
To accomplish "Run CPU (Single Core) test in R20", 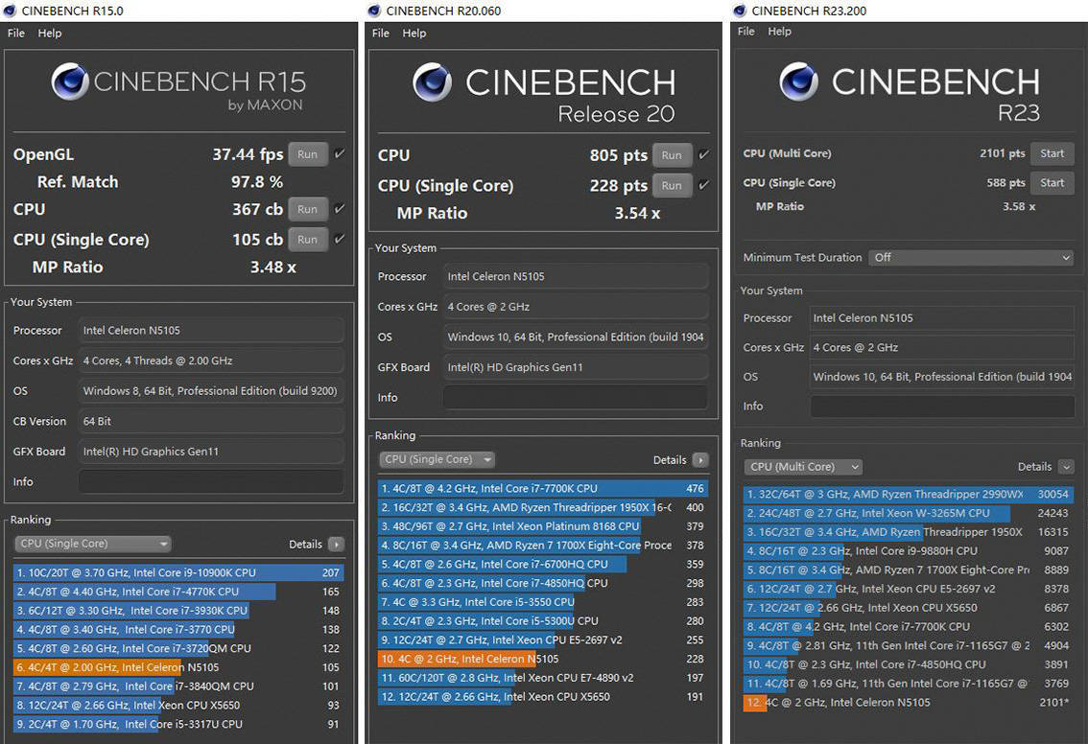I will click(x=672, y=185).
